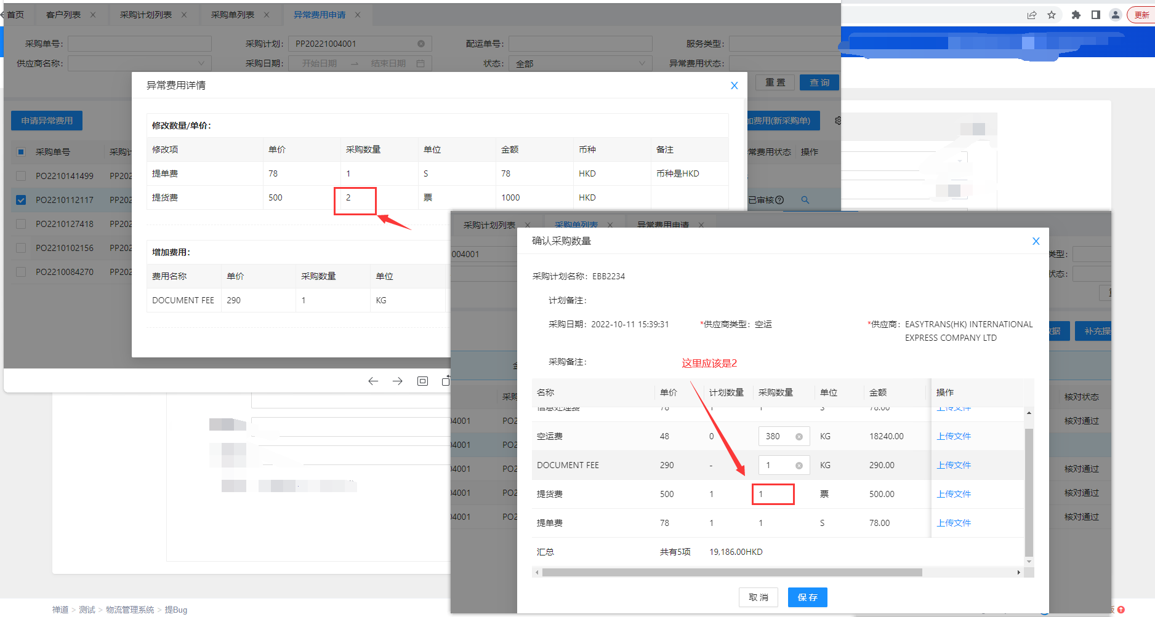This screenshot has height=617, width=1155.
Task: Click 上传文件 link for 提货费 row
Action: [953, 494]
